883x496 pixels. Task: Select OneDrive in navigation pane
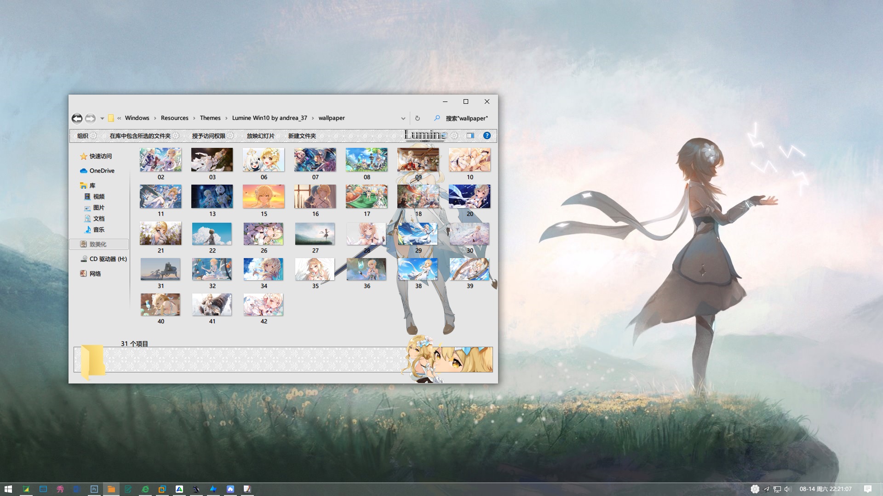click(97, 171)
